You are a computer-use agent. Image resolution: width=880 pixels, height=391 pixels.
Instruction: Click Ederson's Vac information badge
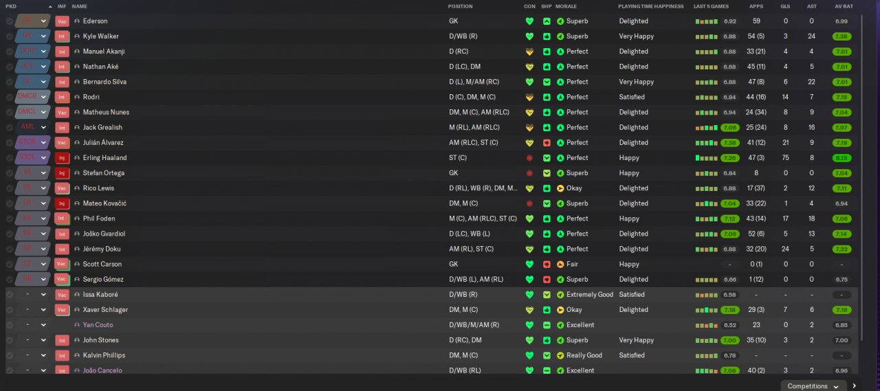pos(61,21)
